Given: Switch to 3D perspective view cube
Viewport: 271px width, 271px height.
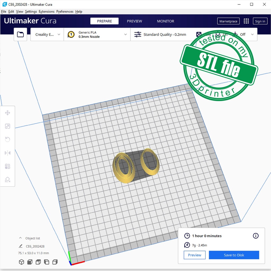Looking at the screenshot, I should click(x=21, y=262).
